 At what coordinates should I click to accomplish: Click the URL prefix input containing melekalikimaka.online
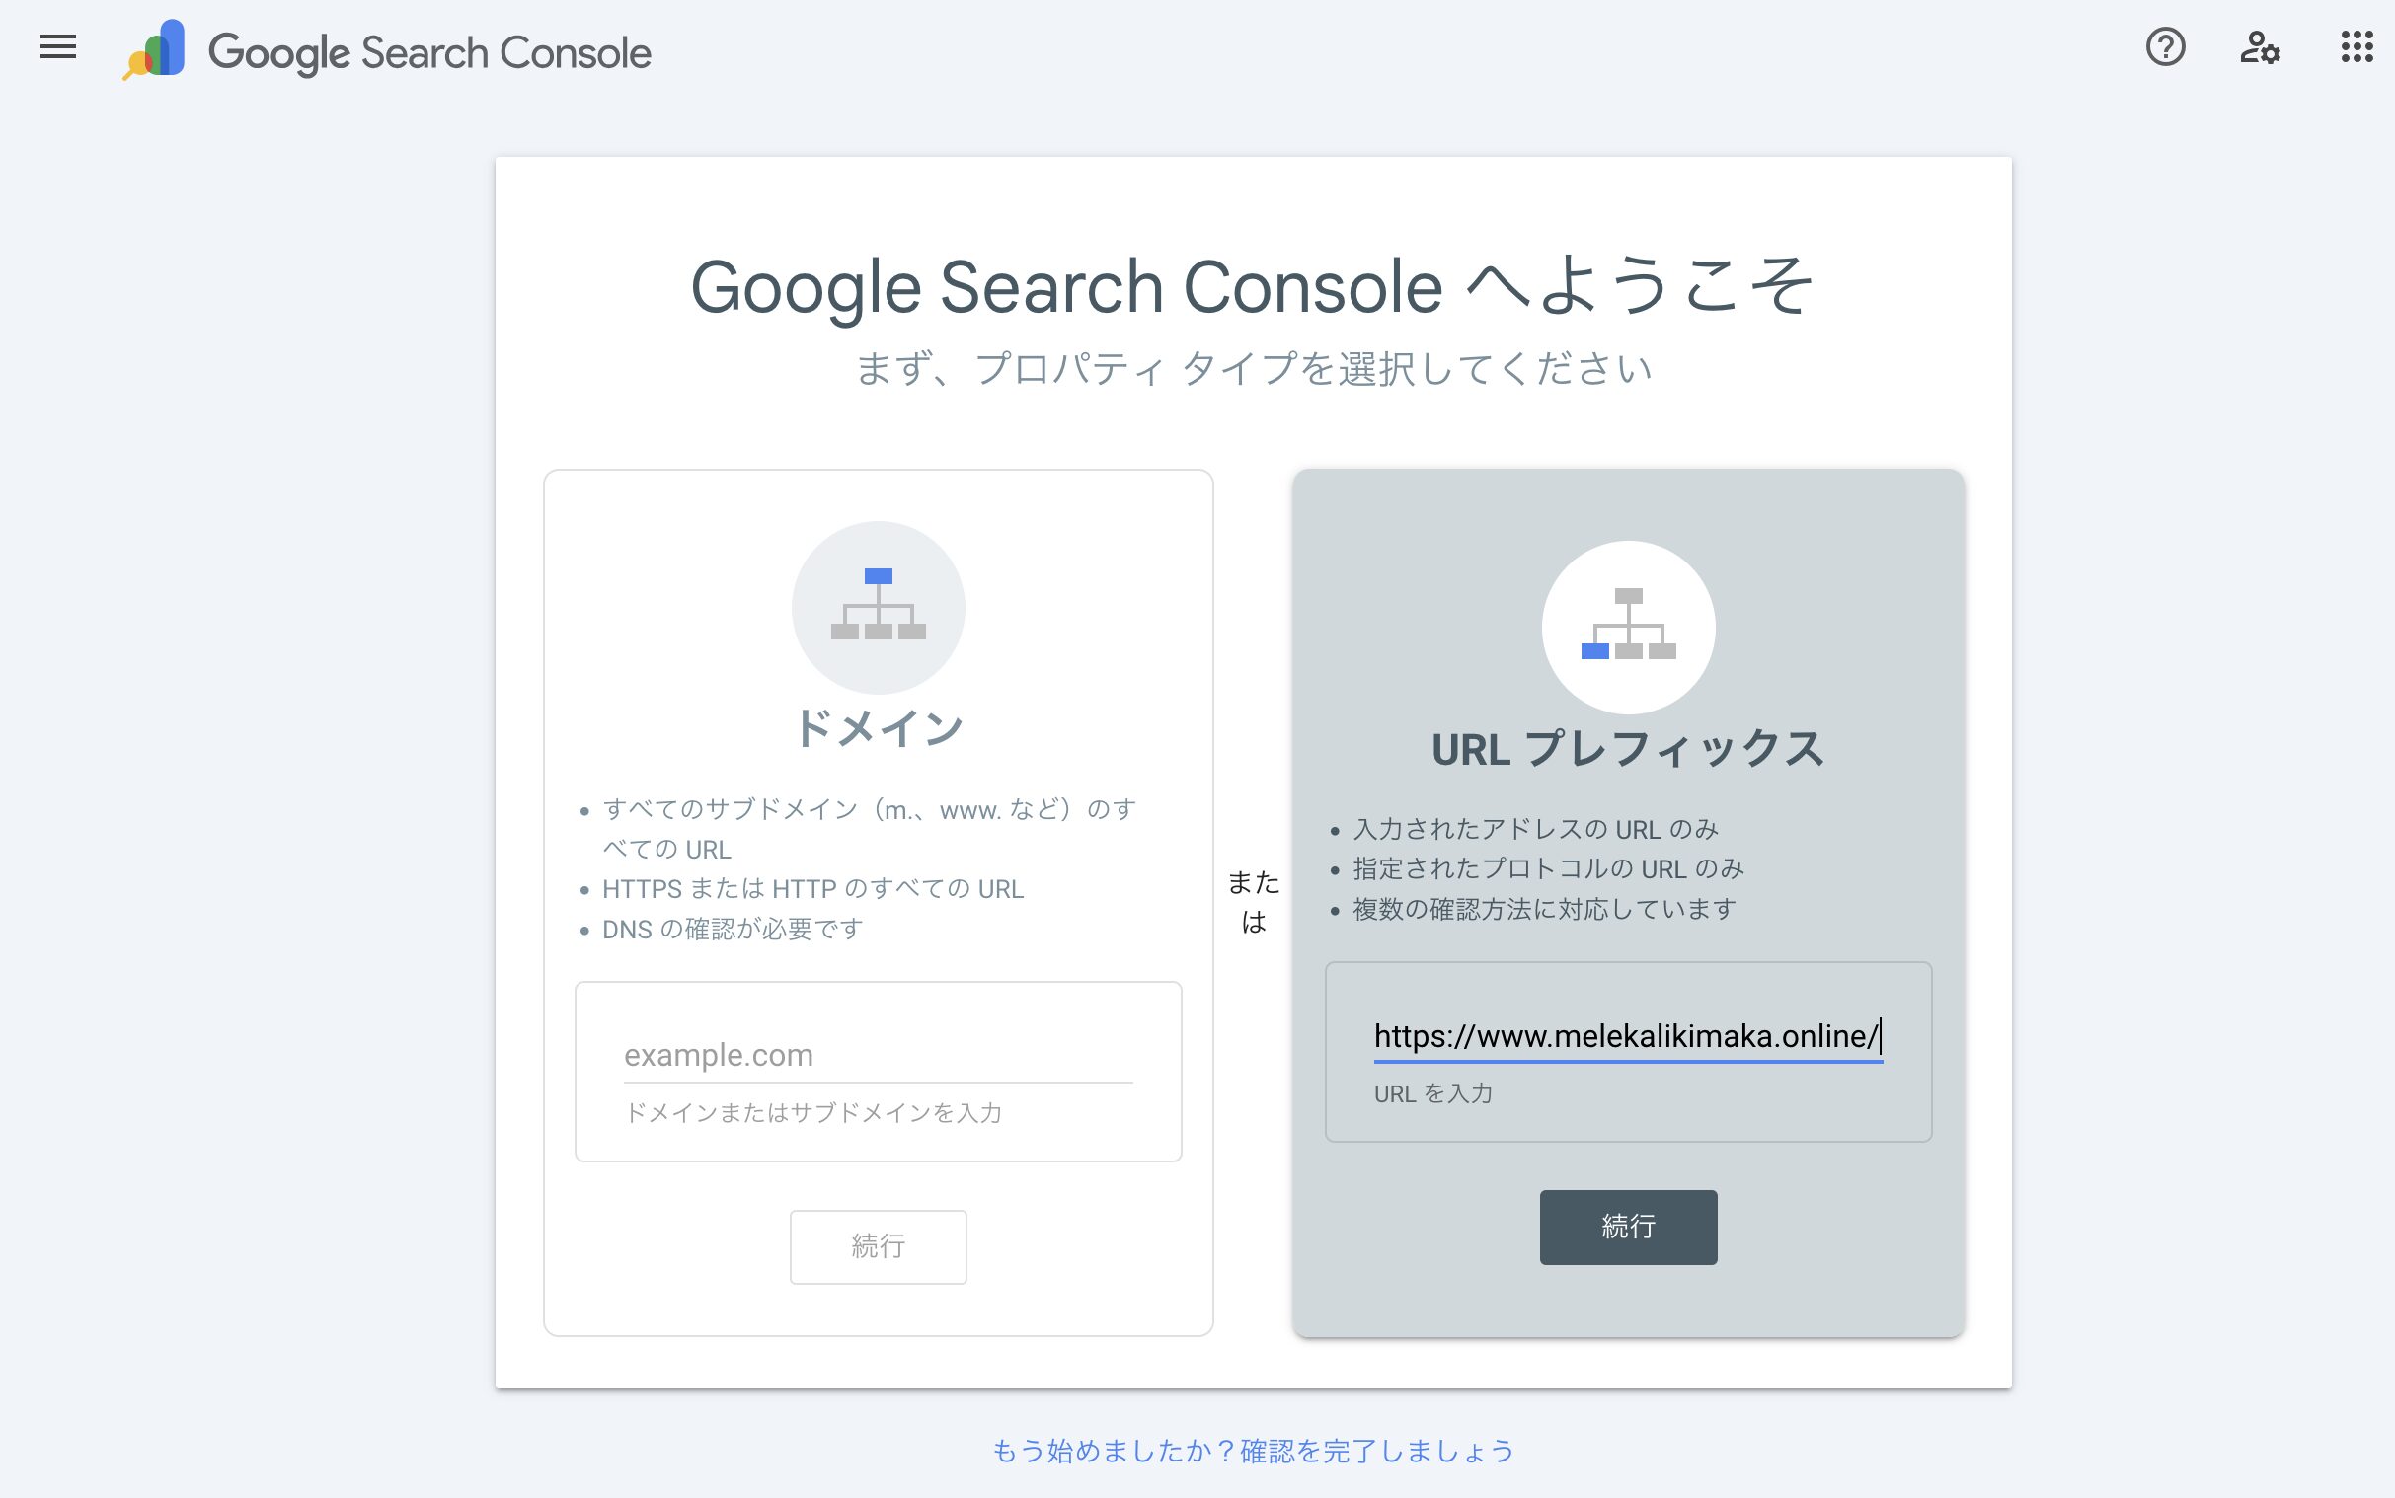pyautogui.click(x=1628, y=1036)
